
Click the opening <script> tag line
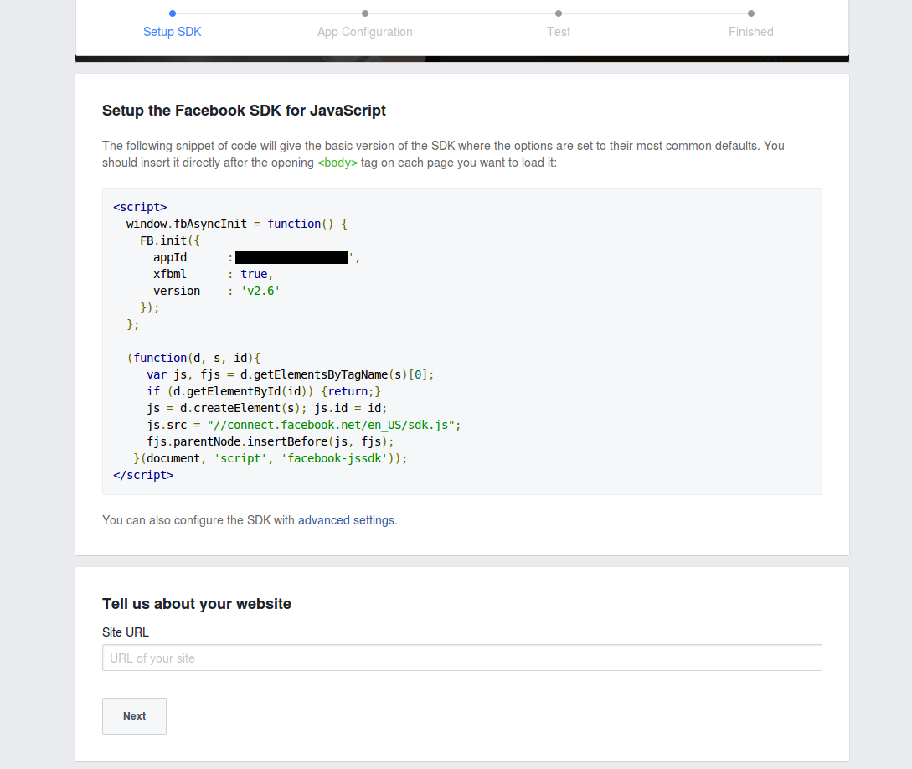140,207
